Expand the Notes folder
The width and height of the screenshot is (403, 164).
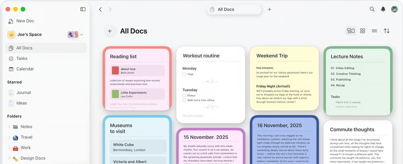click(x=9, y=127)
